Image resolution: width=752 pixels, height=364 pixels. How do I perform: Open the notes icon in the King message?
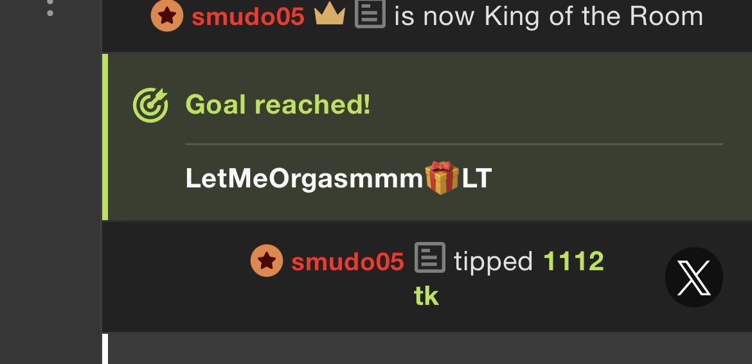370,14
